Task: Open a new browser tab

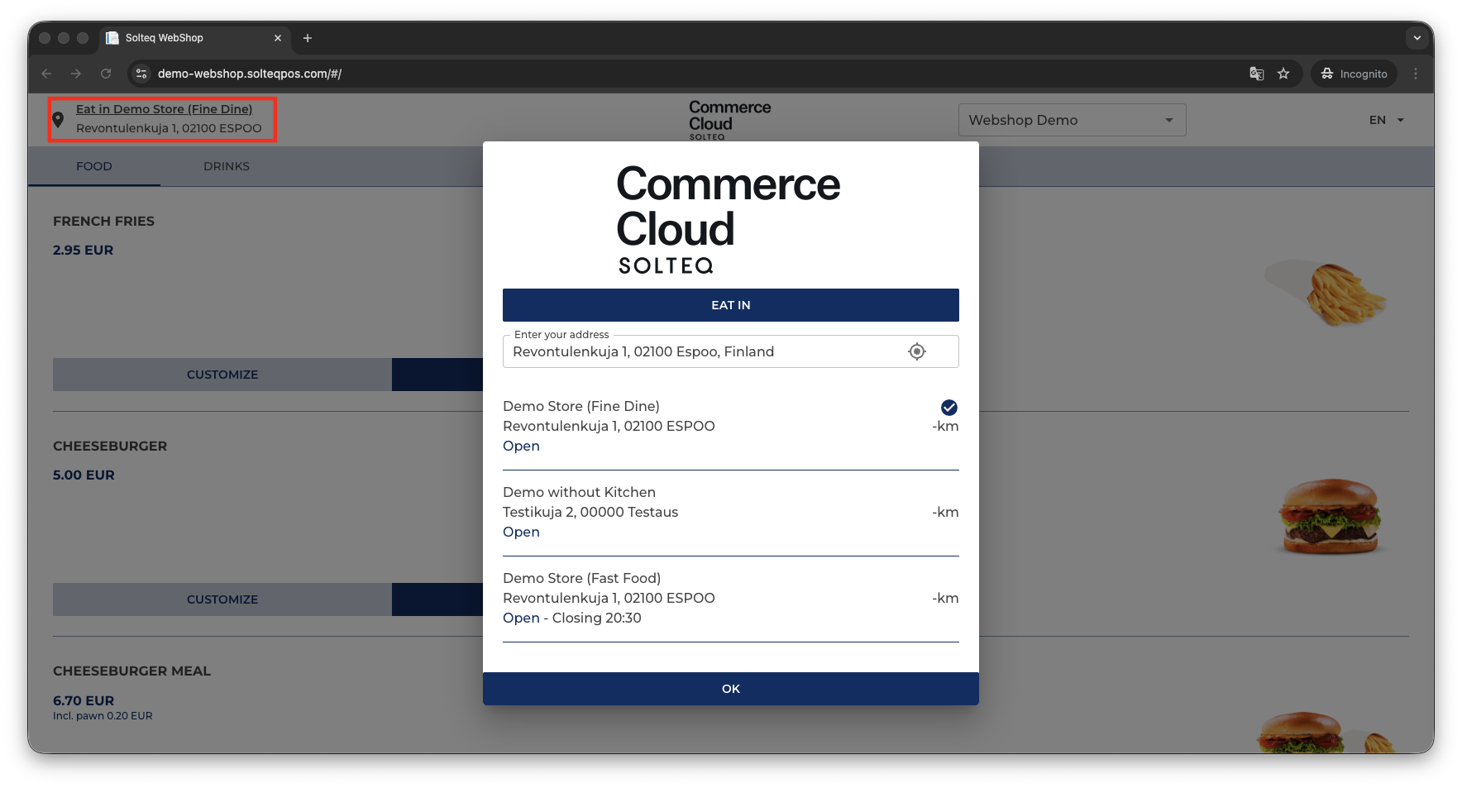Action: click(308, 38)
